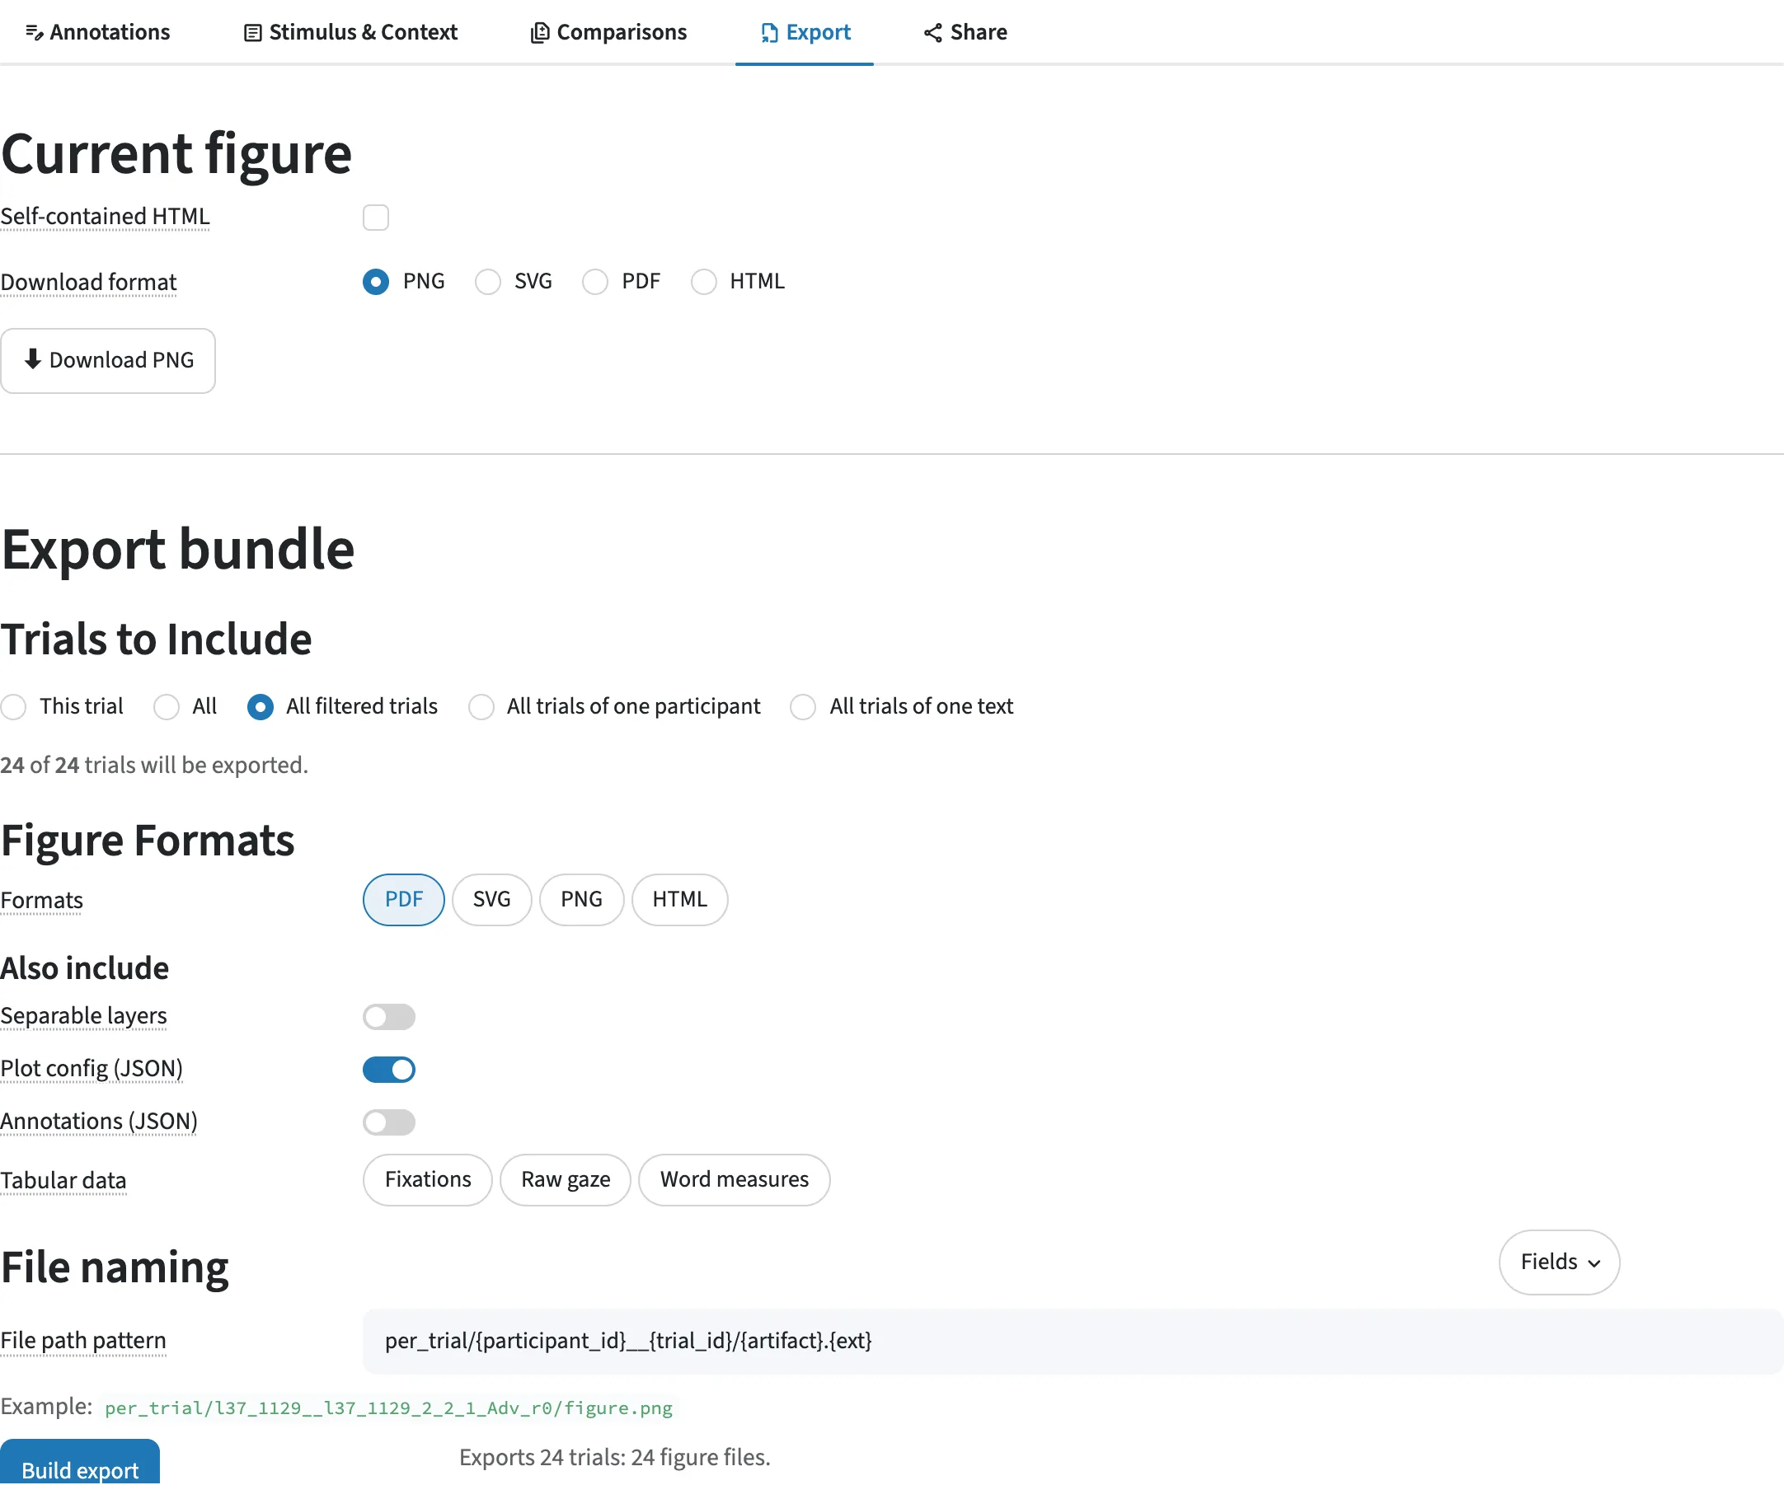This screenshot has height=1485, width=1784.
Task: Toggle Word measures tabular data chip
Action: point(735,1180)
